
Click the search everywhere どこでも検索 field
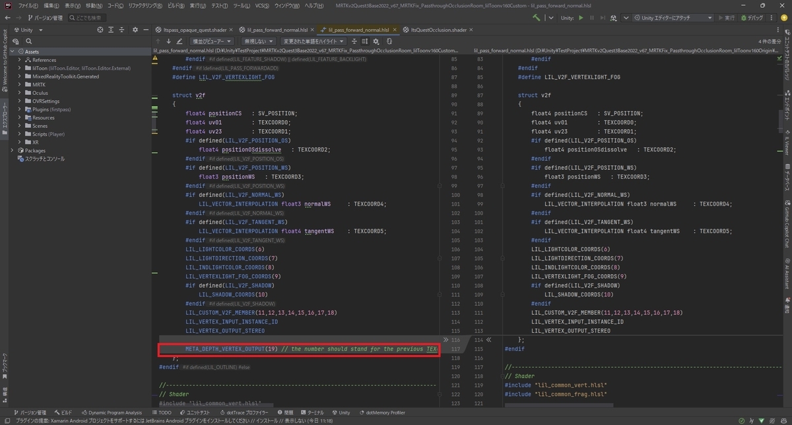point(87,18)
